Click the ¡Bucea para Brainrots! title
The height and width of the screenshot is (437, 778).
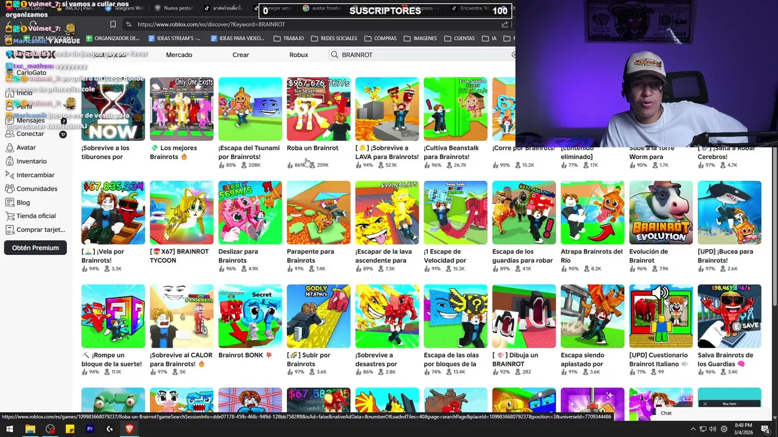726,256
